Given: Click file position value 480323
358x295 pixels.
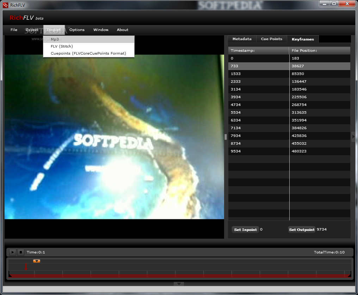Looking at the screenshot, I should (299, 151).
